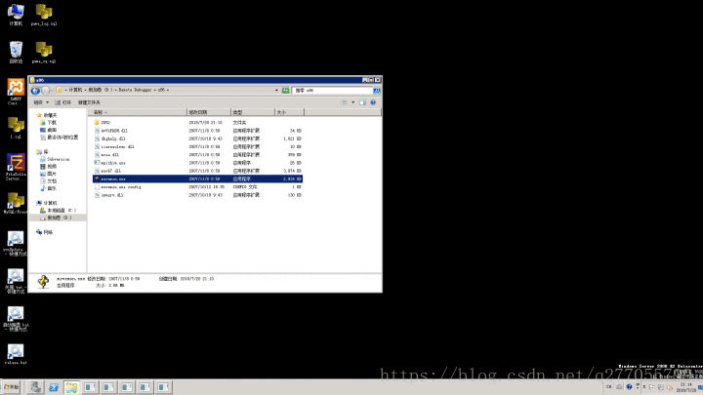Click the x86 breadcrumb segment
This screenshot has height=395, width=703.
tap(161, 90)
